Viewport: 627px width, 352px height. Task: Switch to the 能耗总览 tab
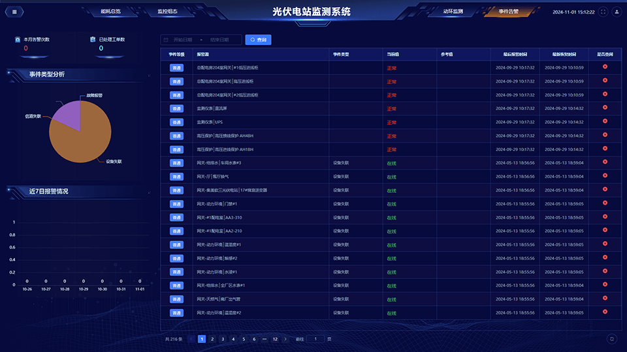point(111,12)
